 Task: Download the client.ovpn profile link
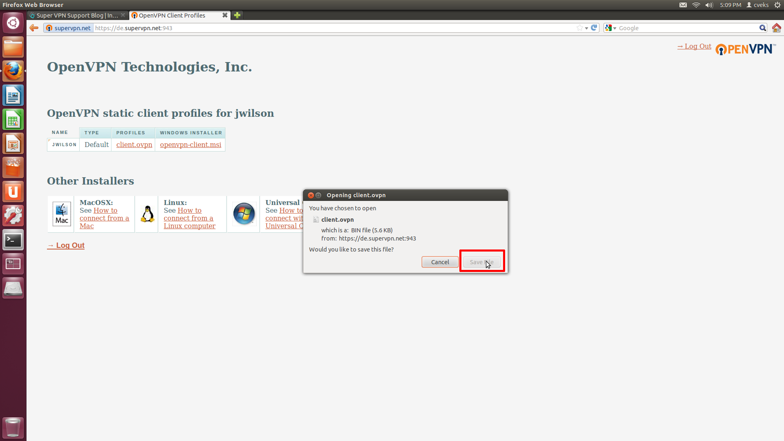(134, 145)
